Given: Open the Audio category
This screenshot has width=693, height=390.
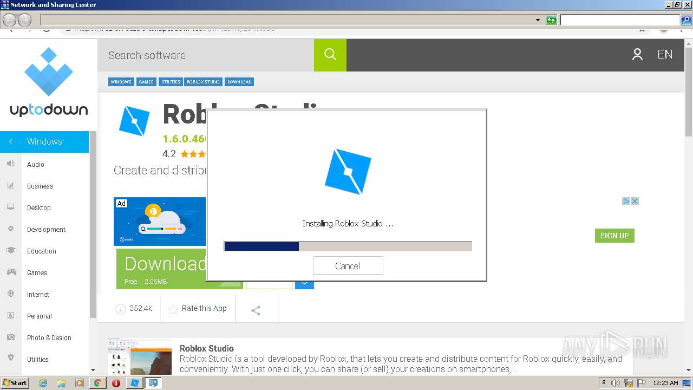Looking at the screenshot, I should point(36,164).
